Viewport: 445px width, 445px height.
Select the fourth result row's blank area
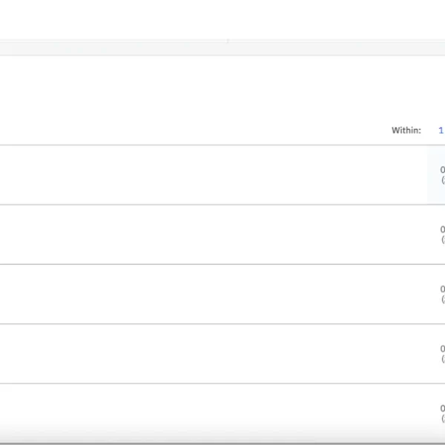214,354
